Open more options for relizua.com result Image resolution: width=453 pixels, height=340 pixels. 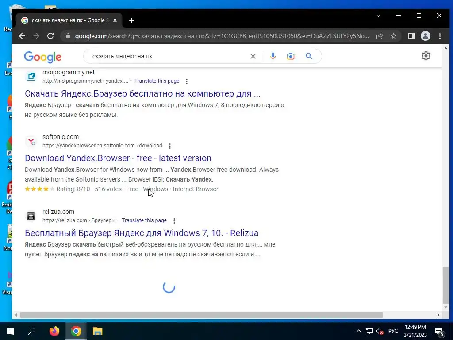tap(174, 220)
